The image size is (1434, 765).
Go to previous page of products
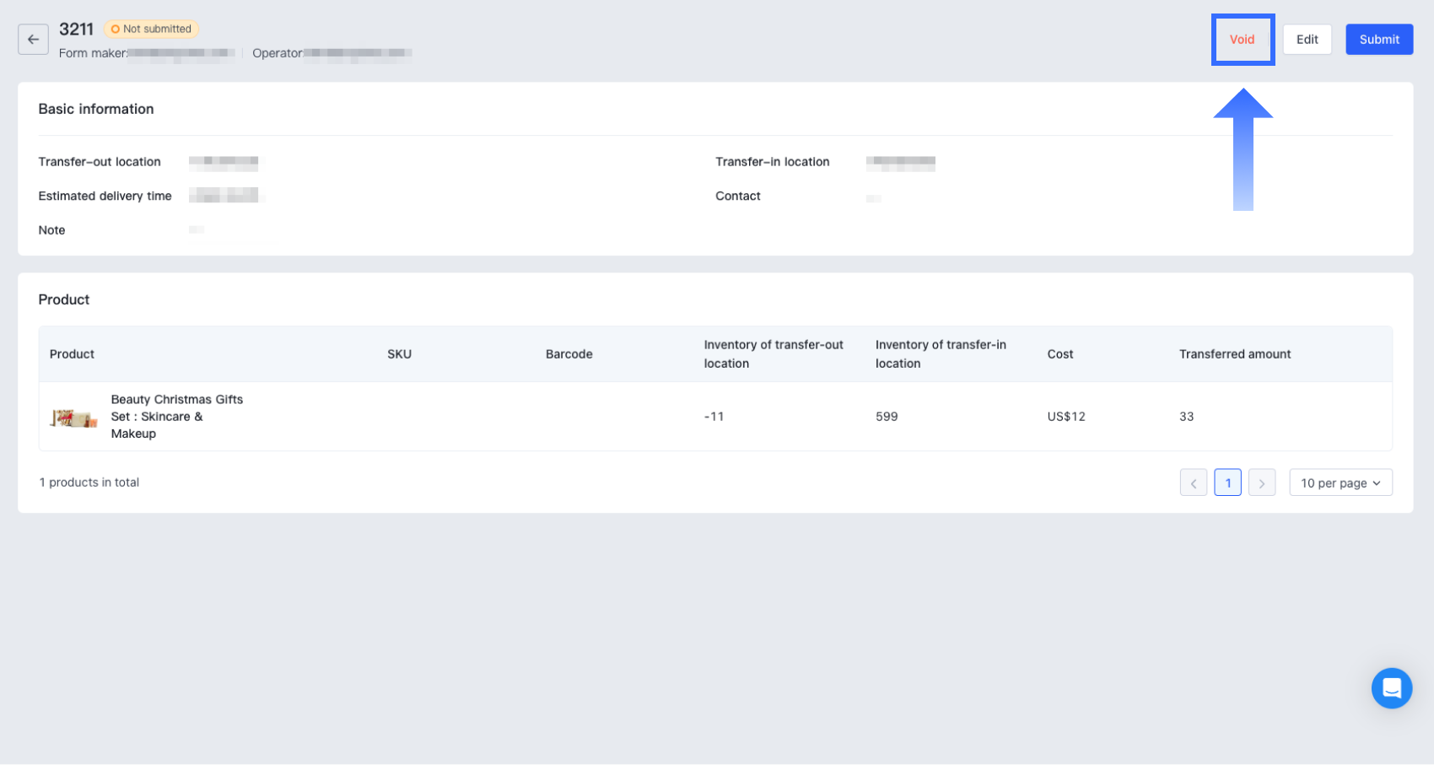(1193, 483)
